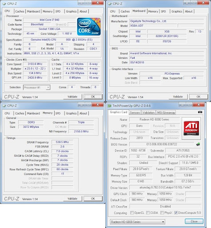This screenshot has width=211, height=228.
Task: Click the GPU Clock 900 MHz field
Action: [137, 194]
